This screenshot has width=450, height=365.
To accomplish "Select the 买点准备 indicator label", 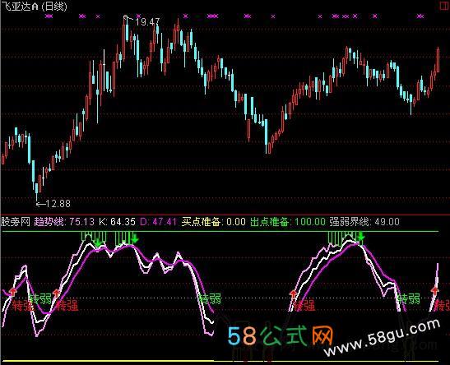I will (x=201, y=222).
